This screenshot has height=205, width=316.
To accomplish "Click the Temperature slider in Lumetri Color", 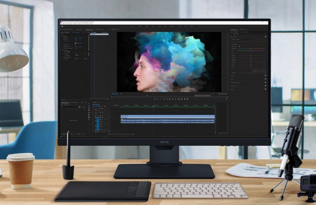I will point(251,48).
